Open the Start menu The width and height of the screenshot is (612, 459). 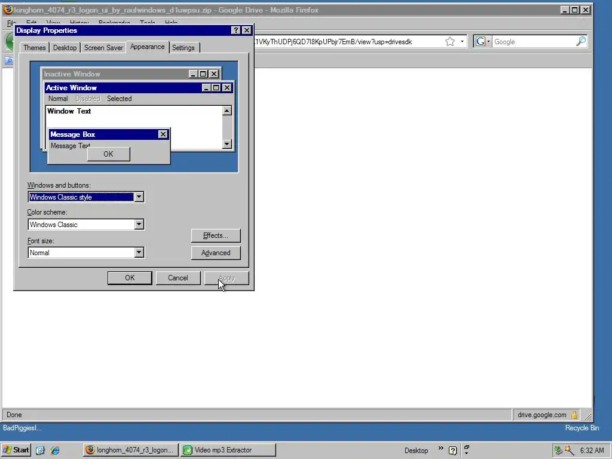(16, 450)
